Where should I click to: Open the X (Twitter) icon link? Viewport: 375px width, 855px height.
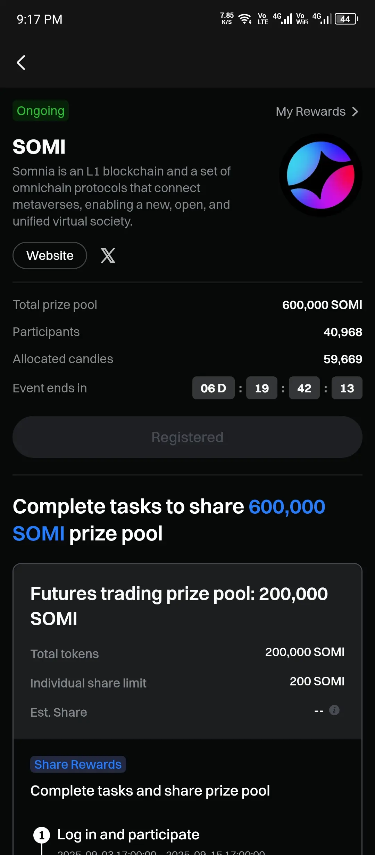(x=108, y=255)
